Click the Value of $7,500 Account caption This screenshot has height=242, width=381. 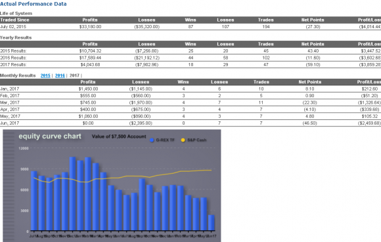(x=119, y=136)
